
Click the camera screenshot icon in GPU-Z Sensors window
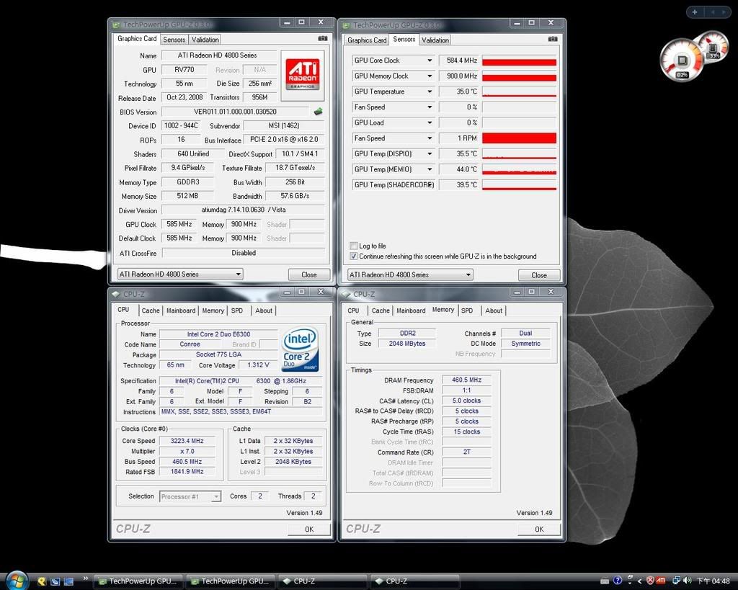(x=553, y=39)
